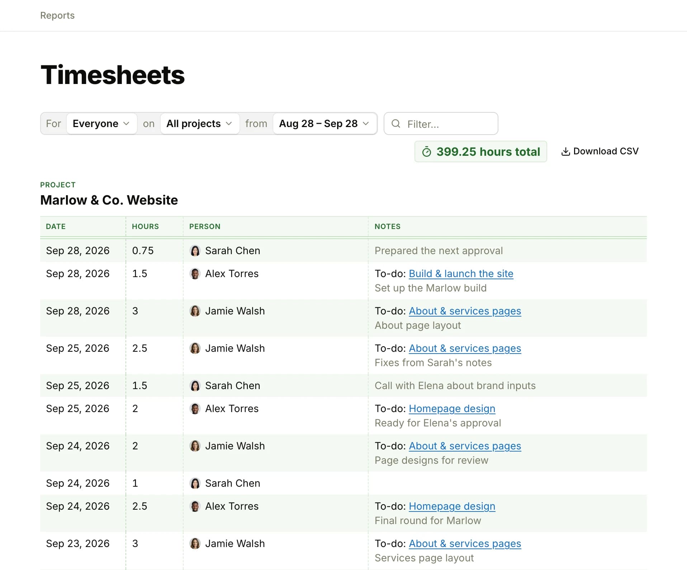Open the Everyone person dropdown

point(101,124)
